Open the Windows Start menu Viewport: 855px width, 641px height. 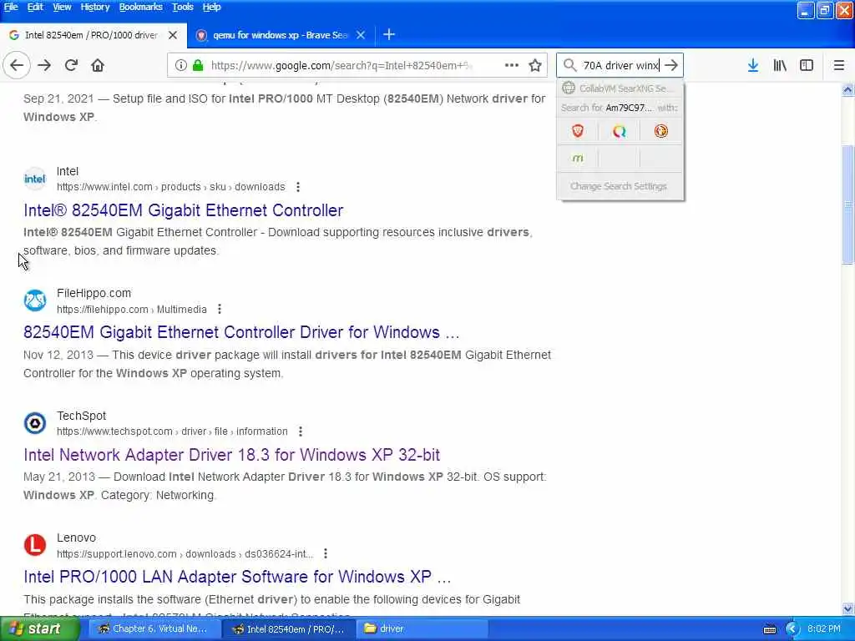[x=40, y=628]
